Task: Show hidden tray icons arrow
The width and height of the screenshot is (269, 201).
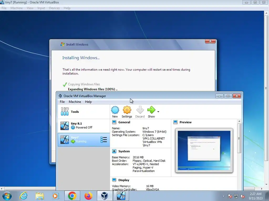Action: coord(223,196)
